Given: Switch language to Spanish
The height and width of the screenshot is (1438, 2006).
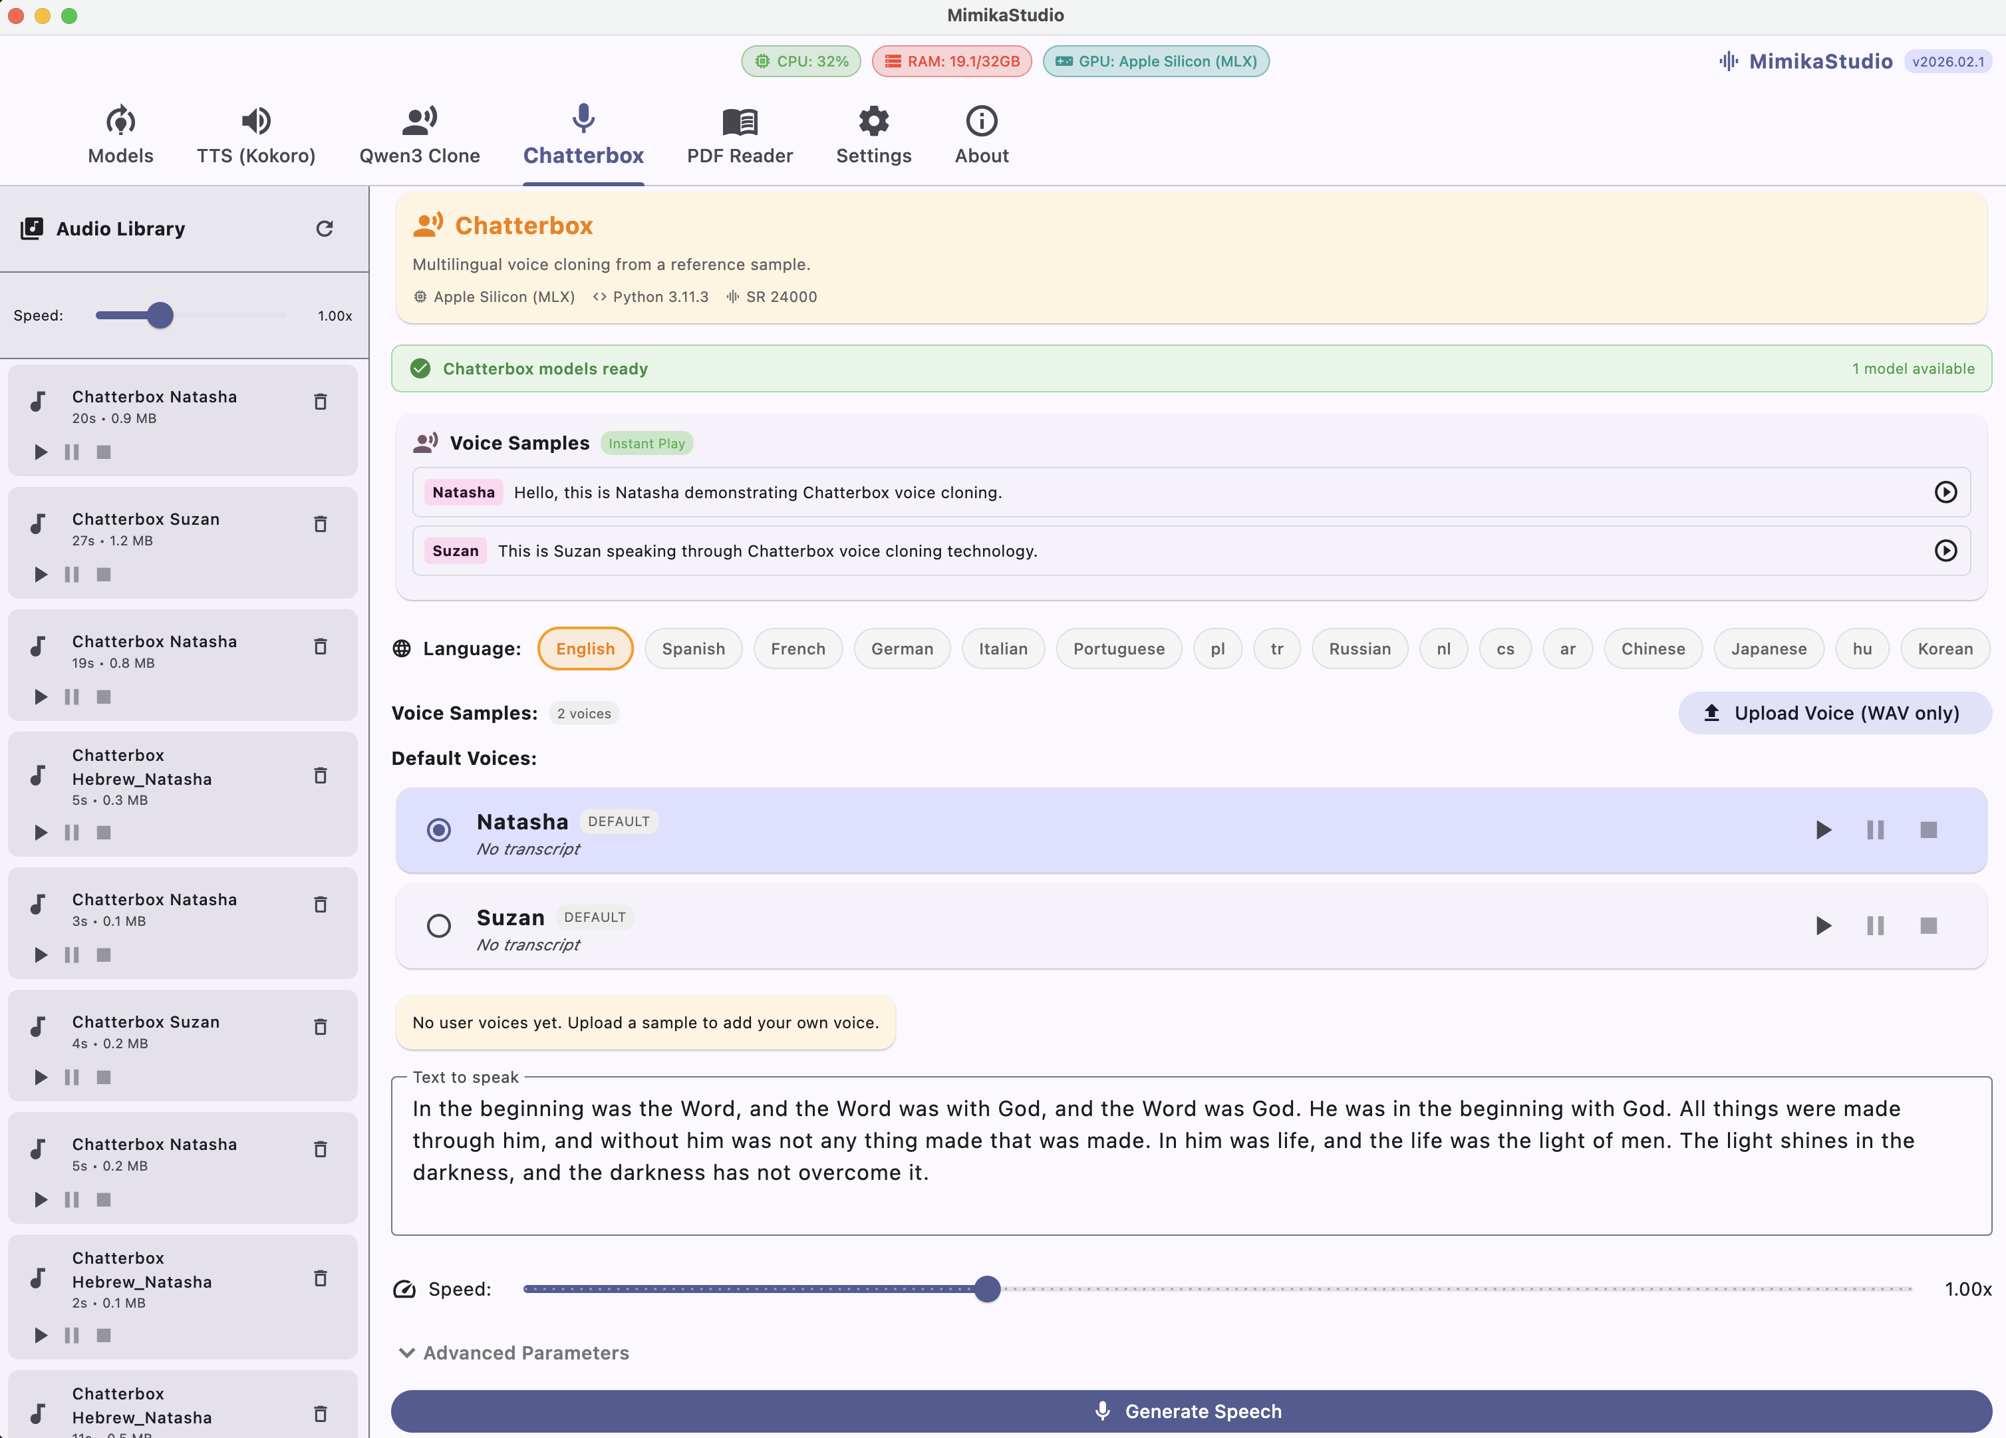Looking at the screenshot, I should [694, 648].
